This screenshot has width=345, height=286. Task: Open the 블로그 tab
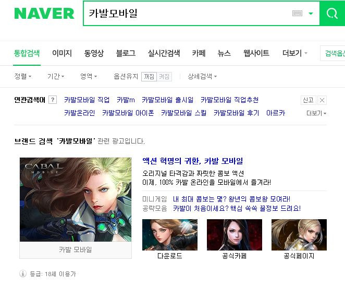point(126,53)
